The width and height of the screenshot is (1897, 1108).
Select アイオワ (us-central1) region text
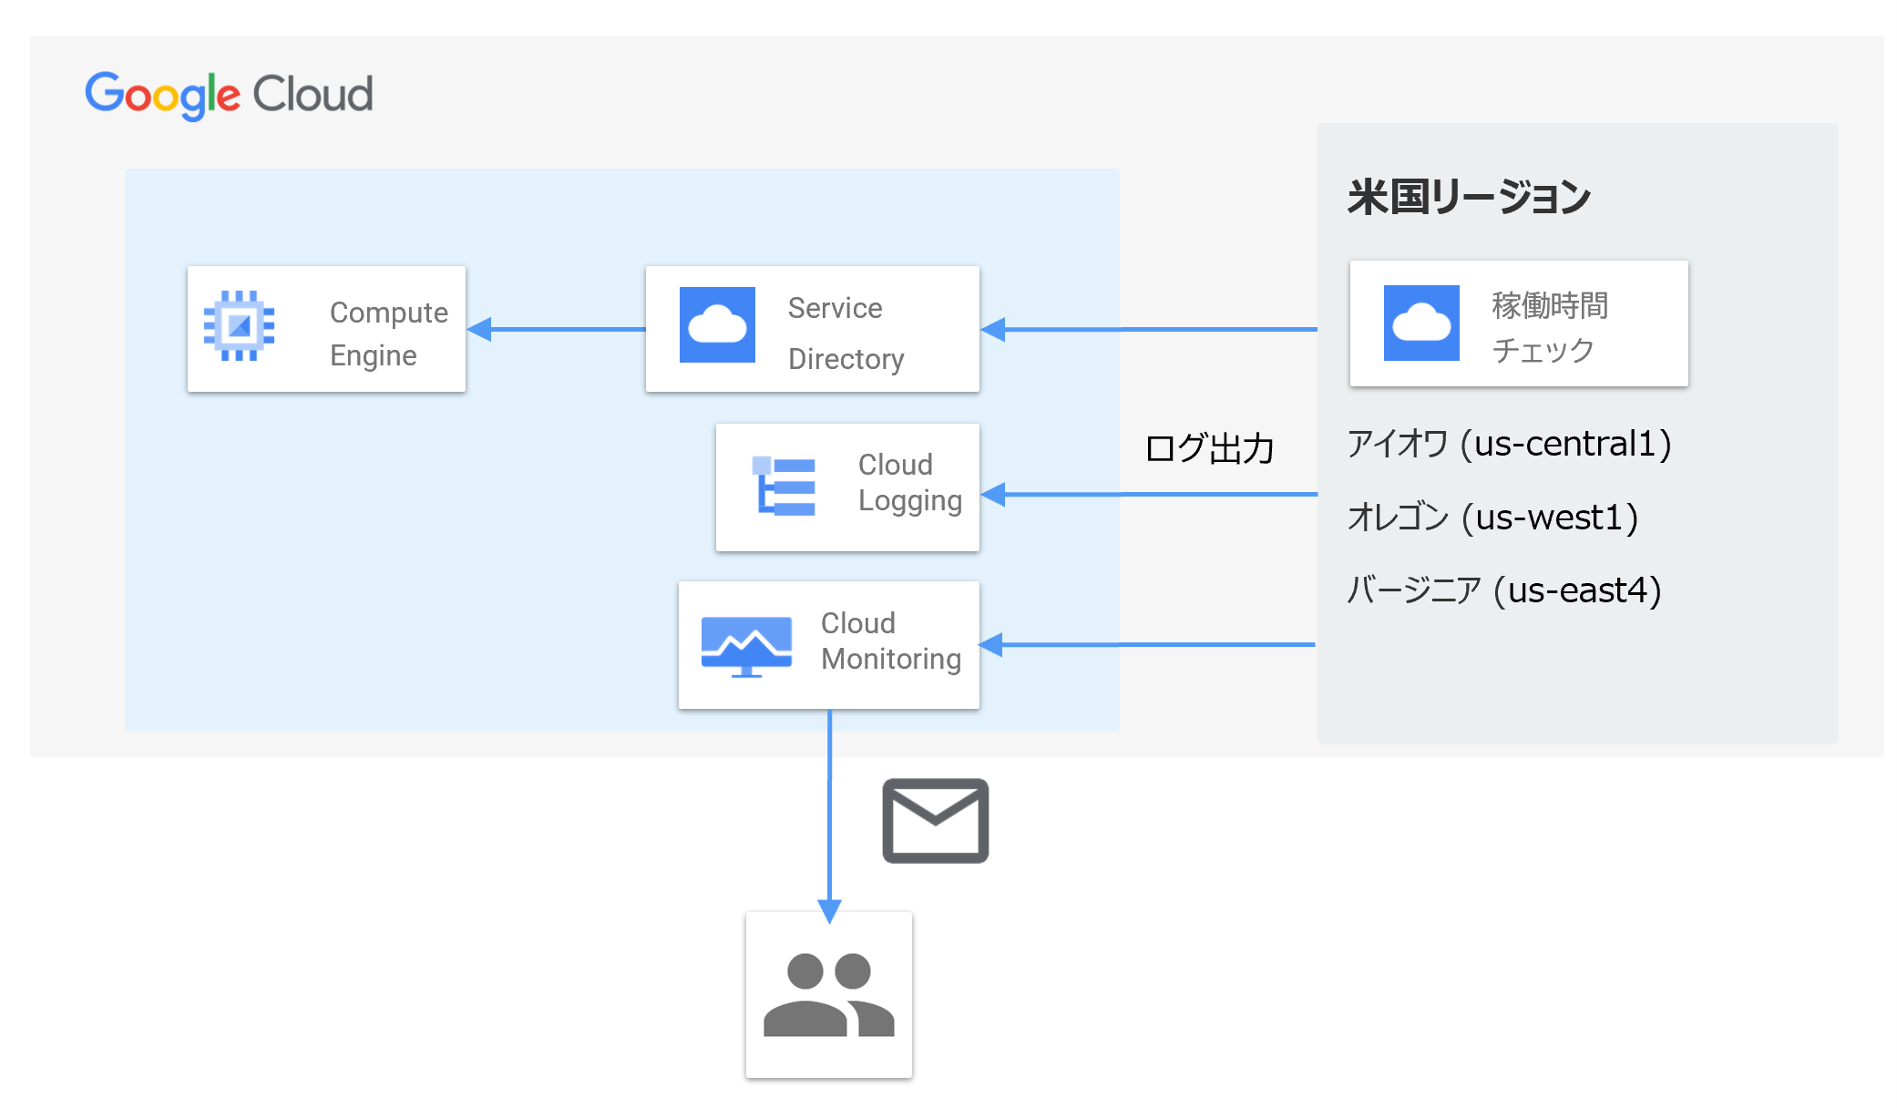(1510, 444)
